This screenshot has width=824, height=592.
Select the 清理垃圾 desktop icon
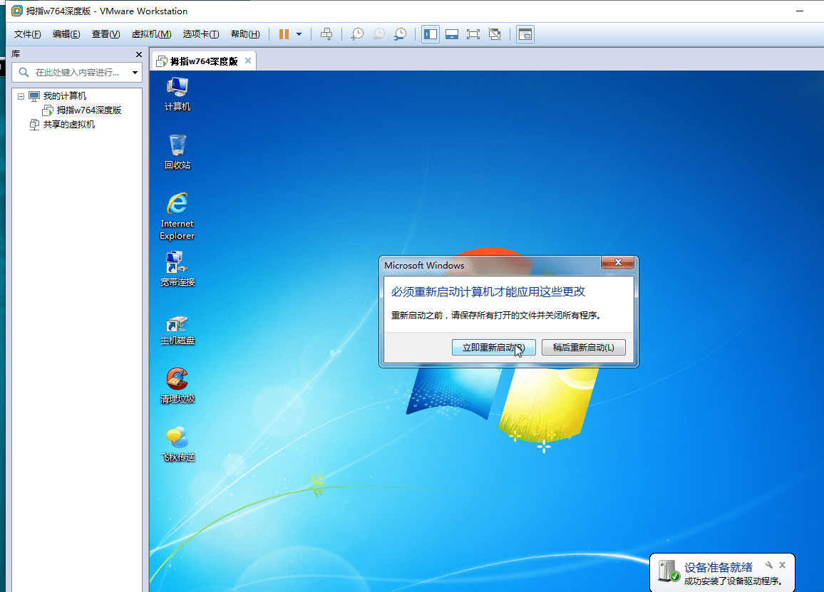point(177,386)
